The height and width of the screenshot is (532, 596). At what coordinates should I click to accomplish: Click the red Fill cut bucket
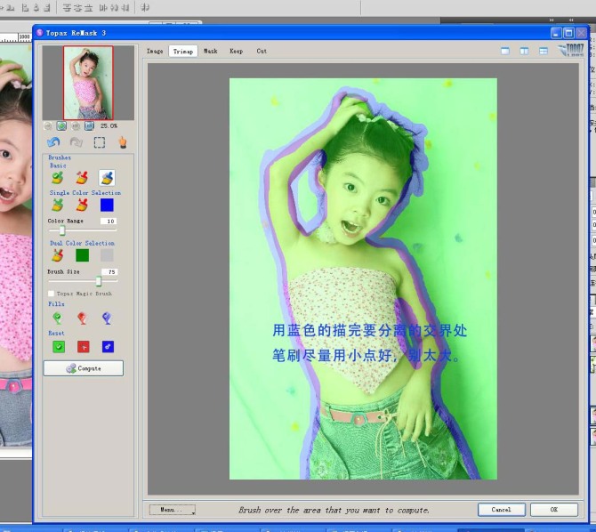pyautogui.click(x=82, y=318)
